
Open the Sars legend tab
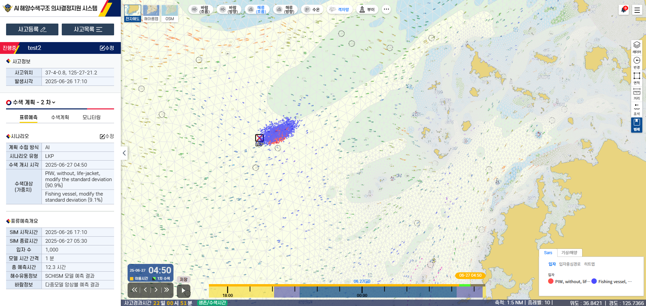tap(548, 253)
